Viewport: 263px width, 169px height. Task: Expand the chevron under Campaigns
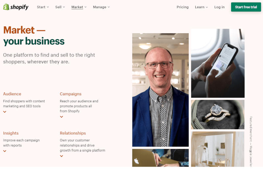[61, 117]
